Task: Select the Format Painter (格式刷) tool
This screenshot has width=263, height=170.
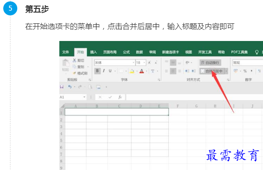Action: 80,73
